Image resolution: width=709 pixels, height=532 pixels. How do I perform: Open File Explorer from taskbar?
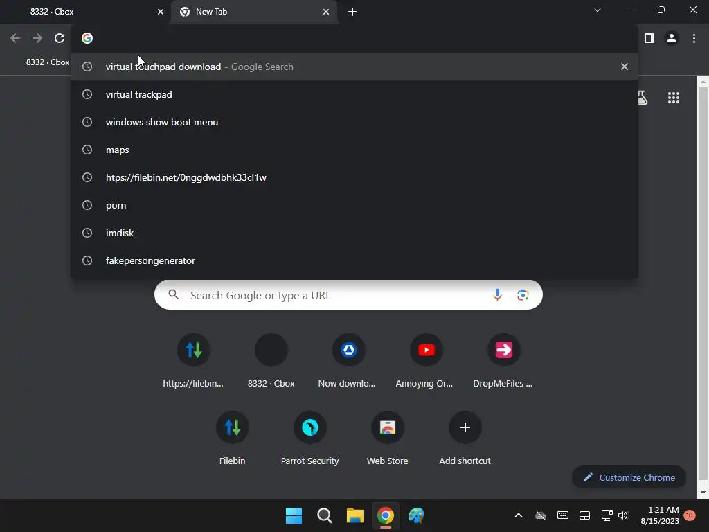(x=355, y=515)
